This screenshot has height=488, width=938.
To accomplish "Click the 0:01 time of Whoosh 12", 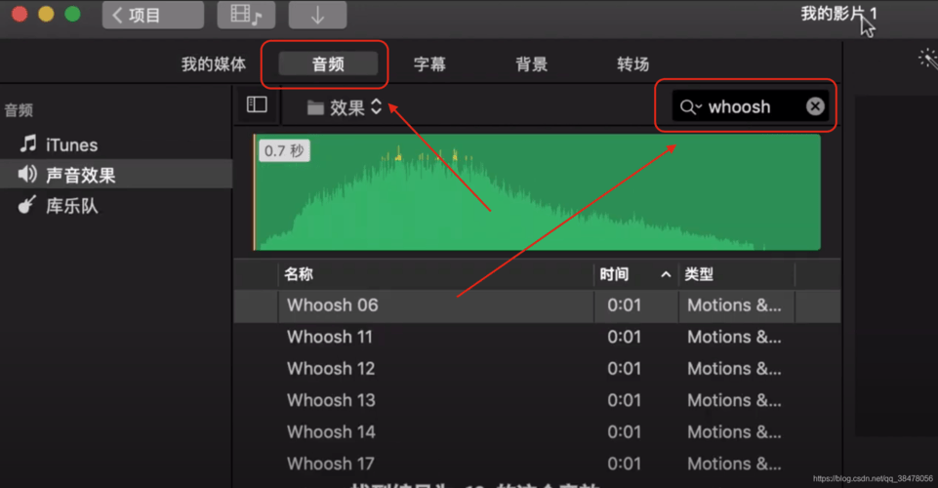I will 624,368.
